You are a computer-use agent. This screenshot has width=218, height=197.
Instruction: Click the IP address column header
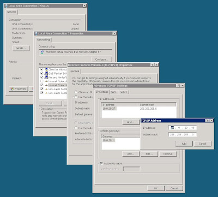[120, 105]
